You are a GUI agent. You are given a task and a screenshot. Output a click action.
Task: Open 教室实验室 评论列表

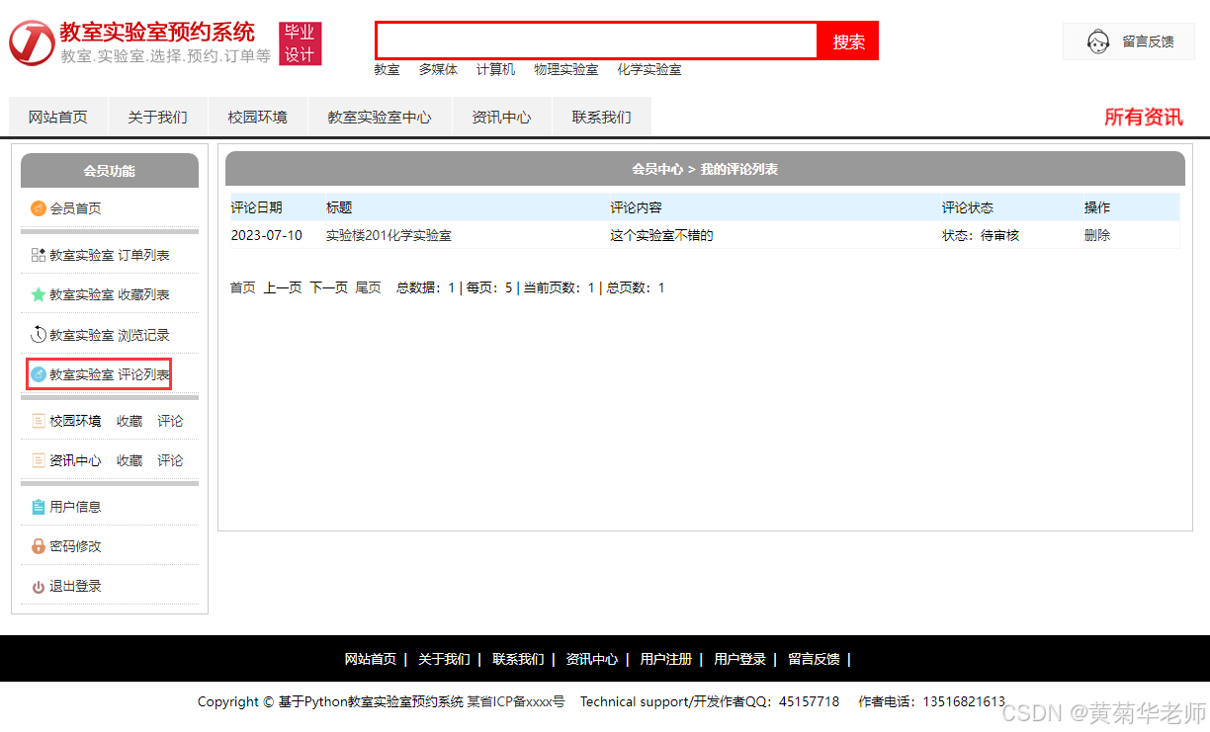click(110, 374)
